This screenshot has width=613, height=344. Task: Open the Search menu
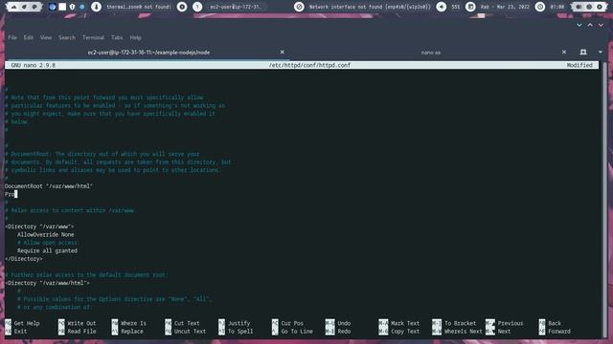click(x=67, y=37)
